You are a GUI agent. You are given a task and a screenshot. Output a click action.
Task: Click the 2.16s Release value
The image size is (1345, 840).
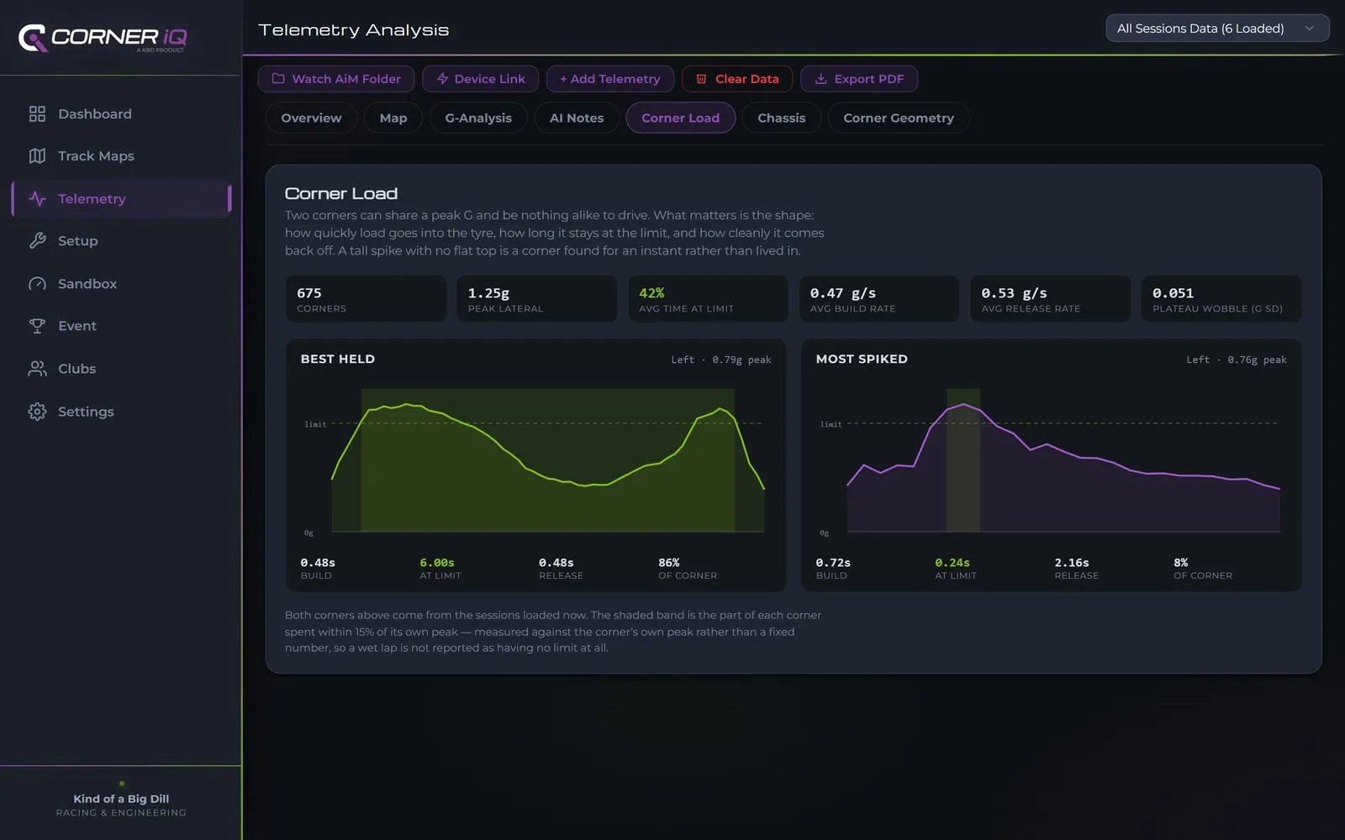tap(1072, 562)
